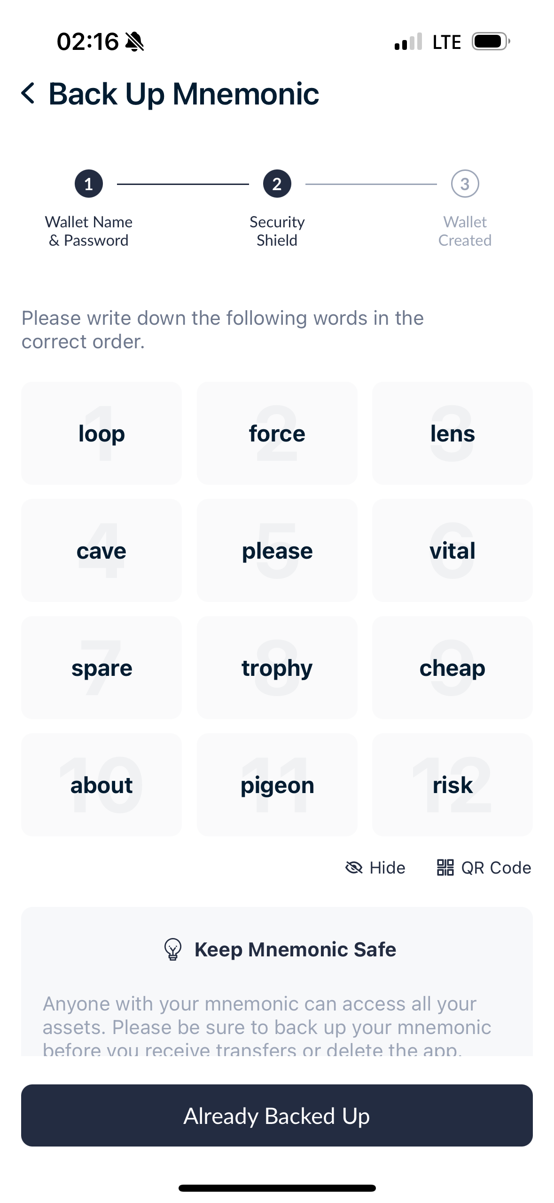Open the QR Code icon
554x1203 pixels.
(445, 867)
